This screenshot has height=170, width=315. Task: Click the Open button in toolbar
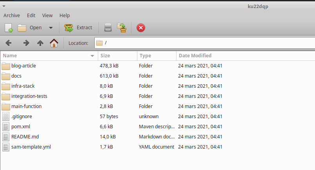[x=31, y=28]
